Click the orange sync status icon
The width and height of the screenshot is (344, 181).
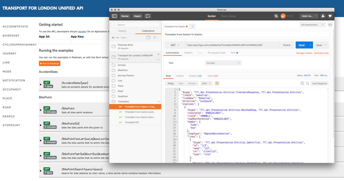tap(283, 16)
